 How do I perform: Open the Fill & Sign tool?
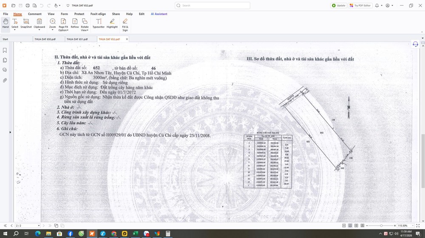point(125,25)
